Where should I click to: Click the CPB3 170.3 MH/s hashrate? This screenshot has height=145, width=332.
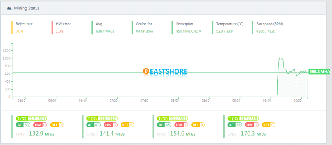pos(253,133)
